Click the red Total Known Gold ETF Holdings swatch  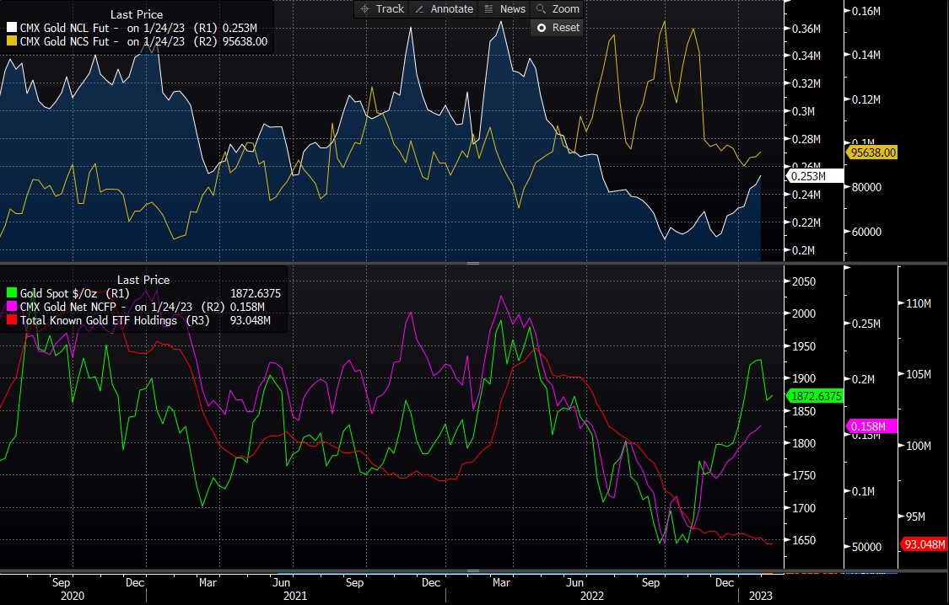12,319
